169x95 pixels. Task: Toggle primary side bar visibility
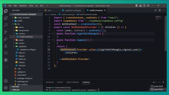(x=137, y=6)
